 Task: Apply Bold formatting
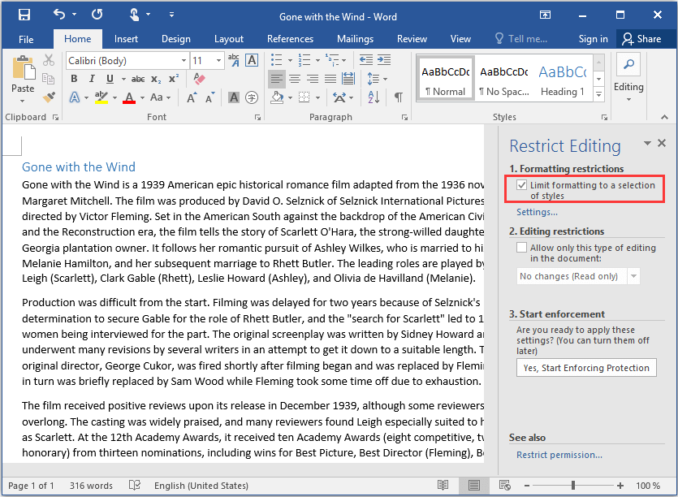(74, 79)
